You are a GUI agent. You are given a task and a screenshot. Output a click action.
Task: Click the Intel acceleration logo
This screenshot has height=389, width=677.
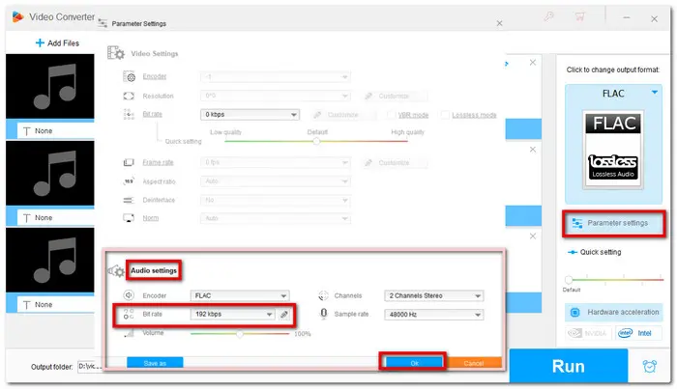638,333
